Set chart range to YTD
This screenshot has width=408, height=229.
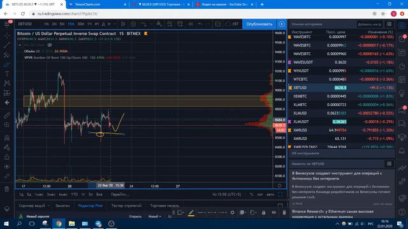(75, 194)
